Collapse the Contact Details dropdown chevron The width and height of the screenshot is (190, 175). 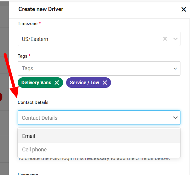click(x=175, y=118)
